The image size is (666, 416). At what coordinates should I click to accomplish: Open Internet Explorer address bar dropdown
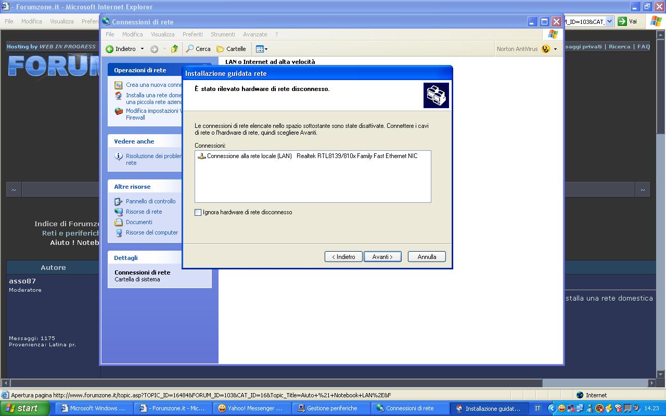609,21
